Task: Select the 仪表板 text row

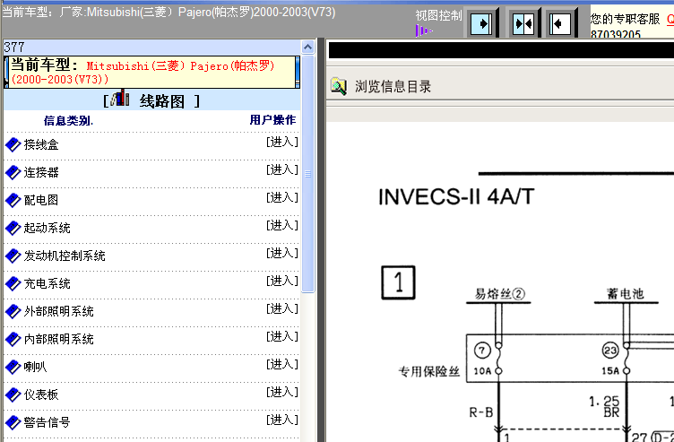Action: (x=41, y=394)
